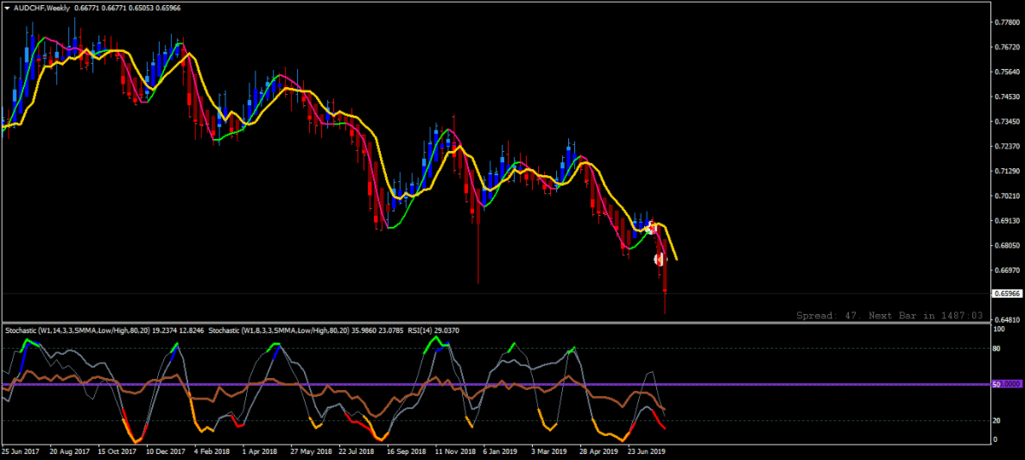Click the second Stochastic (W1,8,3,3) indicator label
The width and height of the screenshot is (1025, 460).
305,329
